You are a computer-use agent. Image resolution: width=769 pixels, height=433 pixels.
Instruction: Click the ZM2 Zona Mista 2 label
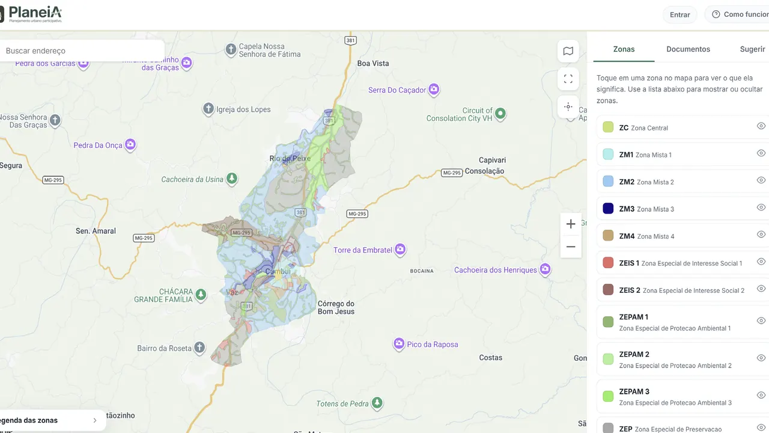point(646,182)
